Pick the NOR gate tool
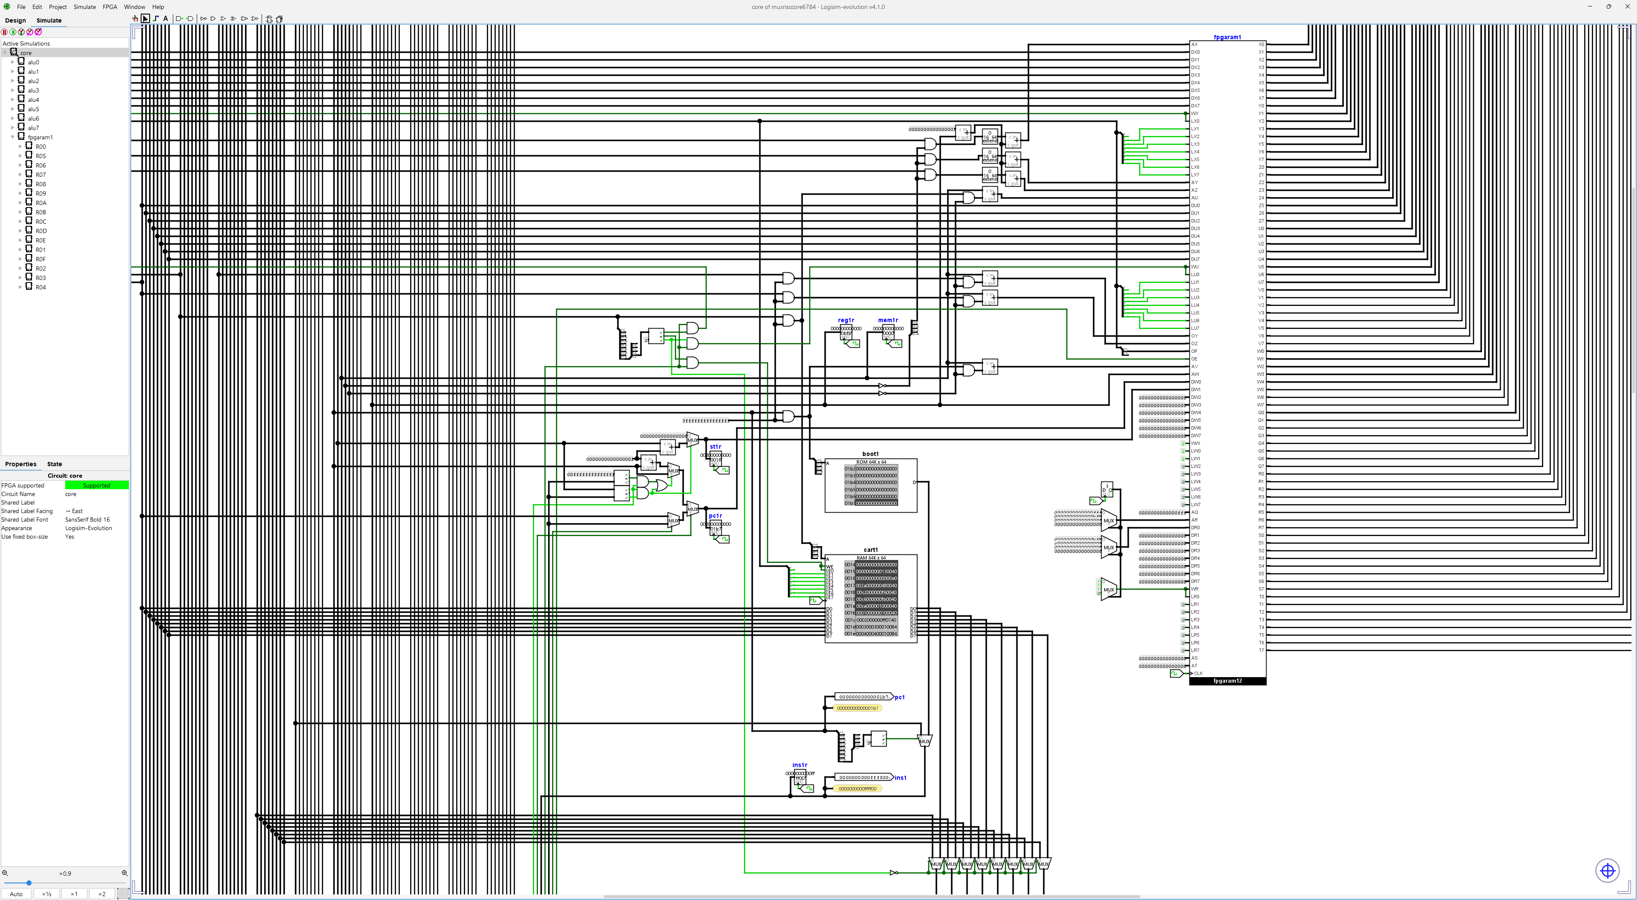The width and height of the screenshot is (1637, 900). pos(254,19)
